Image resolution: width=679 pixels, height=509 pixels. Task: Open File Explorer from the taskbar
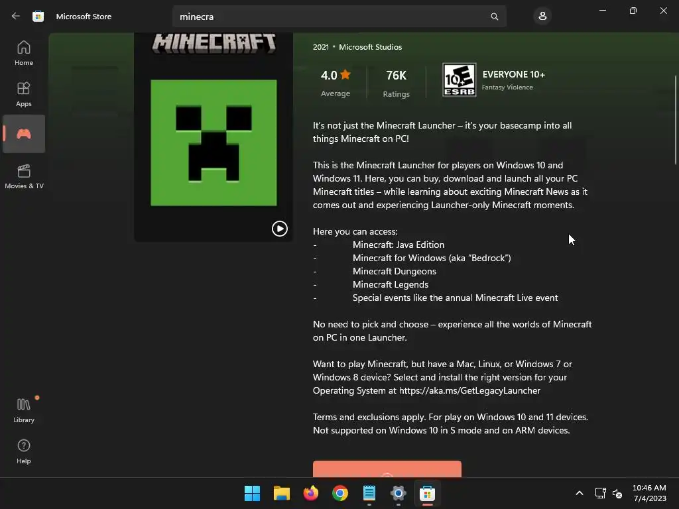tap(281, 493)
